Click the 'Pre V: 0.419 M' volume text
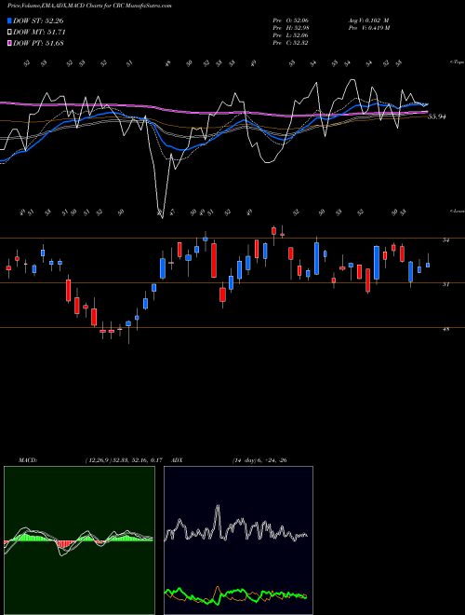This screenshot has width=465, height=615. coord(368,28)
